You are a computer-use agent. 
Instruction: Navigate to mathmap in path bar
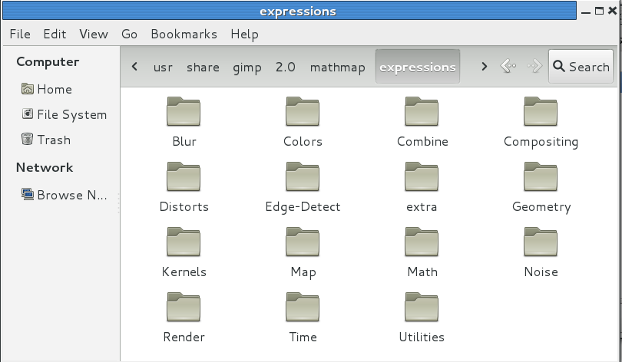click(337, 67)
